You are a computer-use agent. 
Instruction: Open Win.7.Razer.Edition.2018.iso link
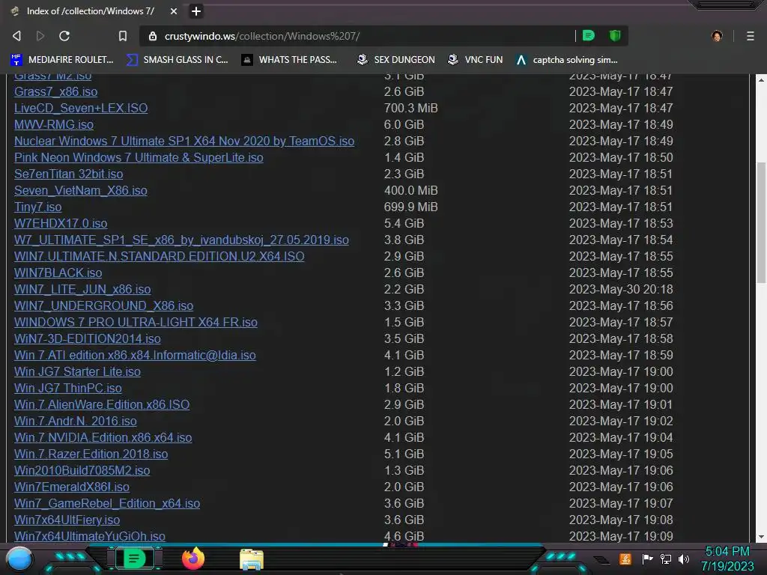tap(91, 454)
